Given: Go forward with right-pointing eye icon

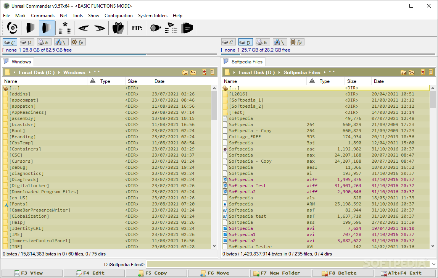Looking at the screenshot, I should click(100, 28).
